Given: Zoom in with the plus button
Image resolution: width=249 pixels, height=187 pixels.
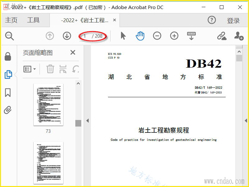Looking at the screenshot, I should pyautogui.click(x=174, y=36).
